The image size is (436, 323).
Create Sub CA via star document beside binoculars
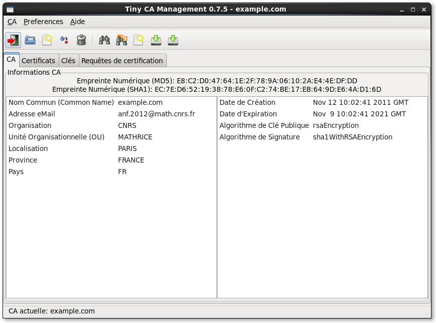(139, 40)
